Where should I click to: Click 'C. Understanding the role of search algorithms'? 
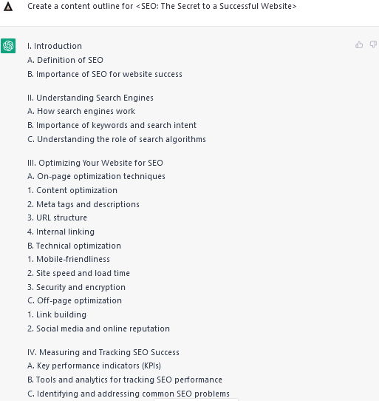click(x=117, y=139)
